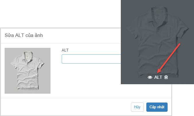Click the dialog title "Sửa ALT của ảnh"
This screenshot has height=116, width=194.
click(24, 36)
